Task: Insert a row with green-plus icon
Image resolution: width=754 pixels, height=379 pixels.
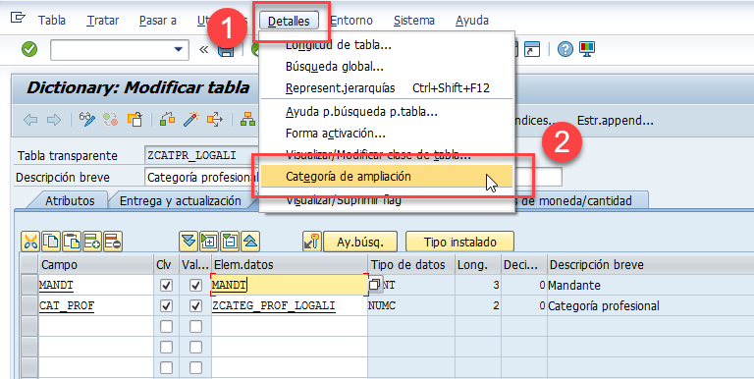Action: 92,242
